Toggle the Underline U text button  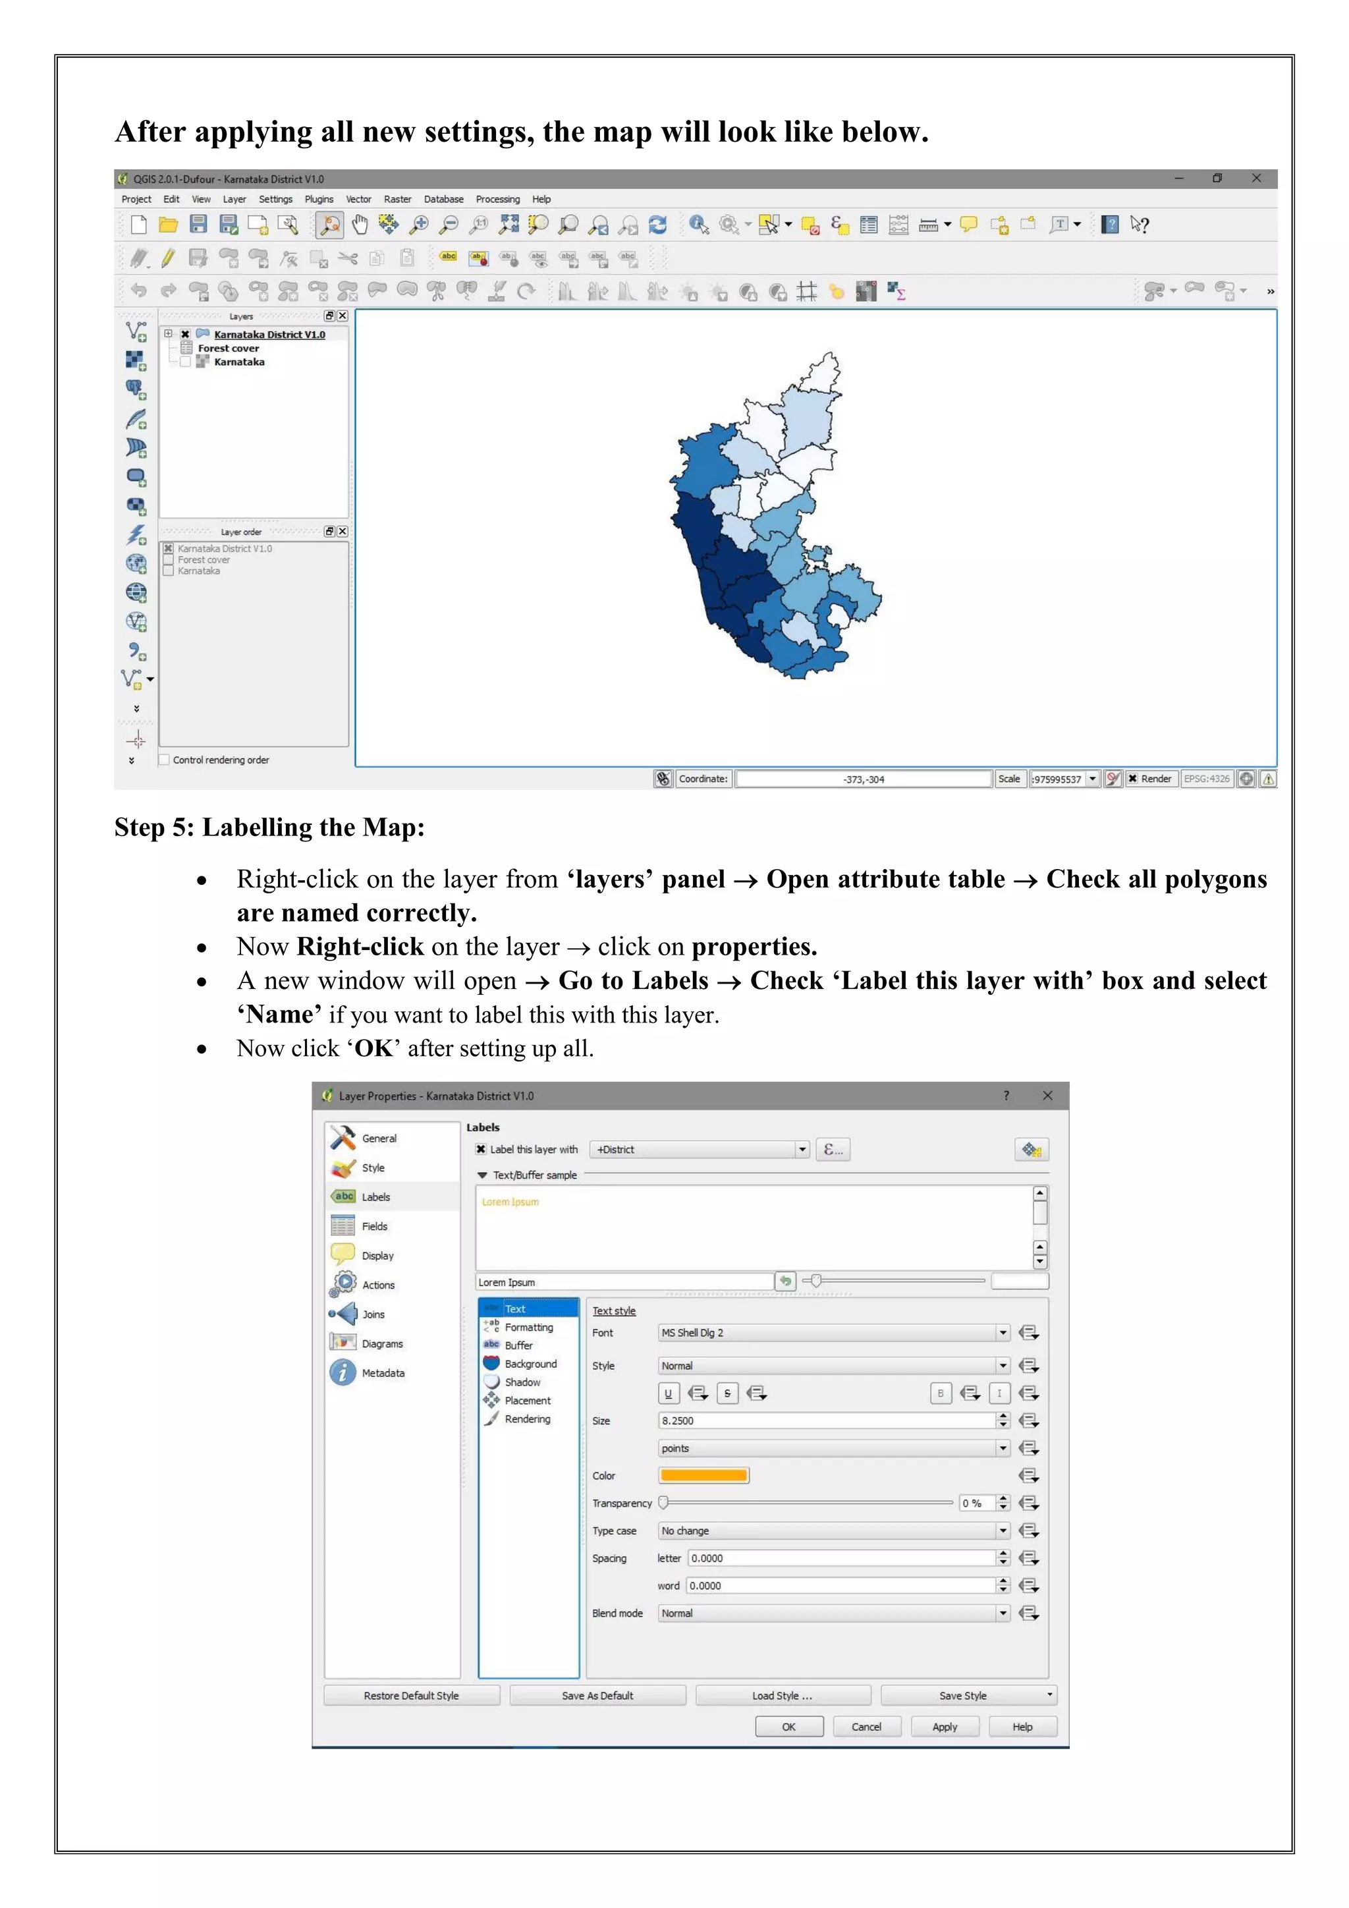[x=669, y=1393]
